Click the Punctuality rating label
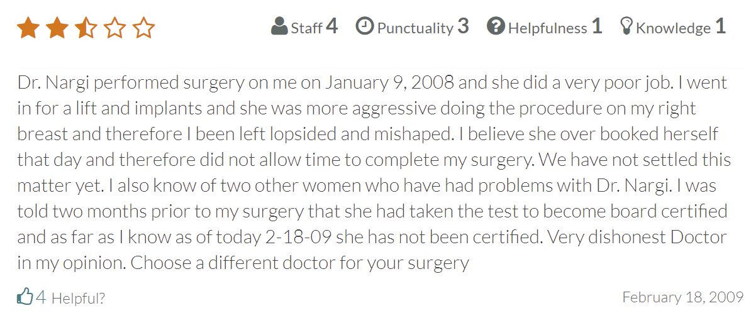 (x=415, y=28)
